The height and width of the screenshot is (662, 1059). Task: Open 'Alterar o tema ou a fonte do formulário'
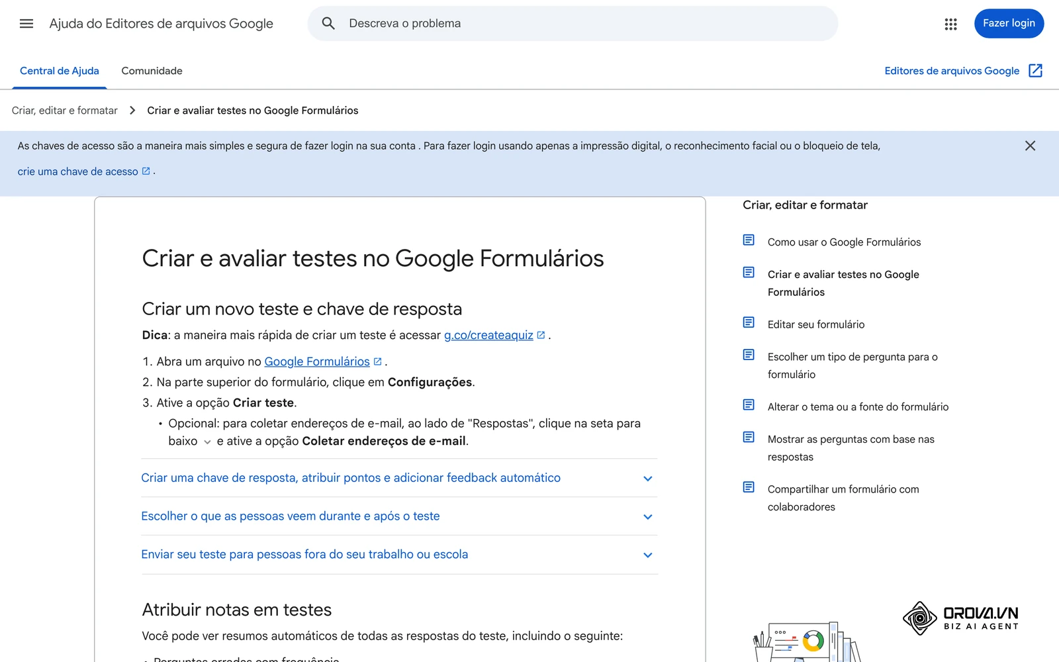(858, 407)
